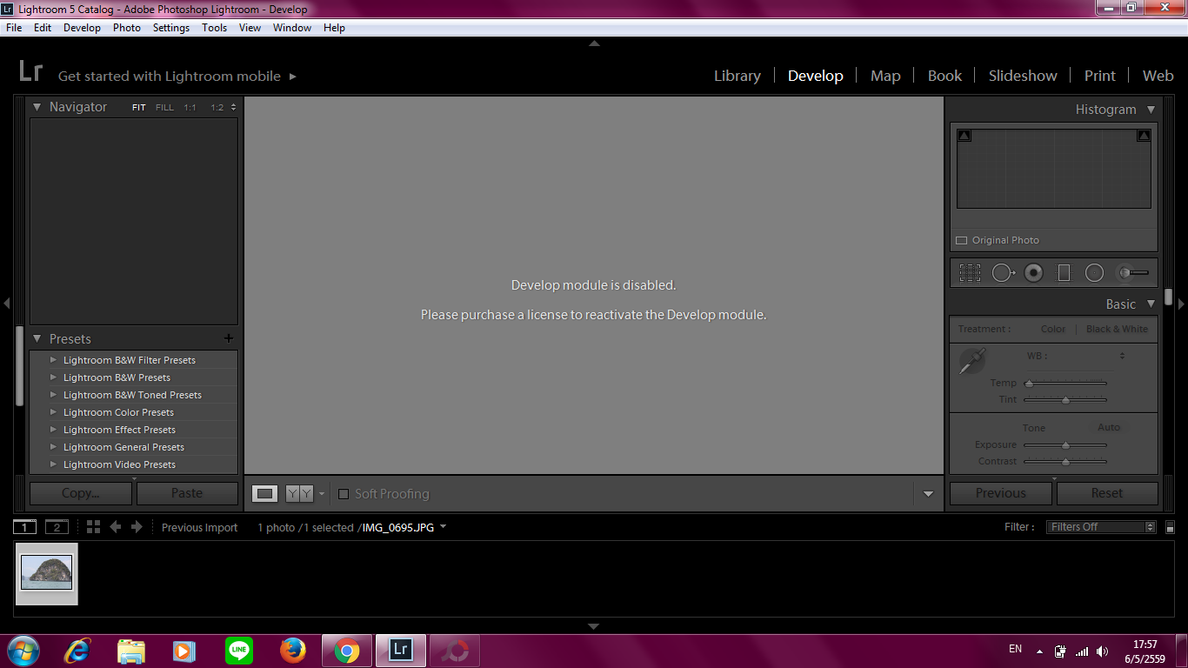
Task: Launch LINE from the taskbar
Action: pos(238,650)
